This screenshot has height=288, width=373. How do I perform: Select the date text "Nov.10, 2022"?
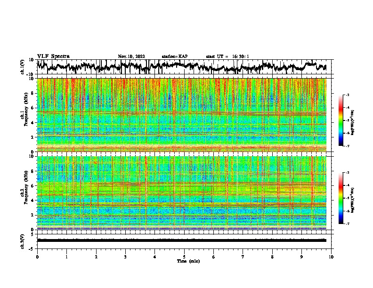(131, 56)
